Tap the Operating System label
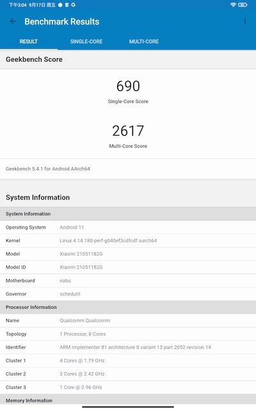Viewport: 256px width, 410px height. pyautogui.click(x=26, y=227)
